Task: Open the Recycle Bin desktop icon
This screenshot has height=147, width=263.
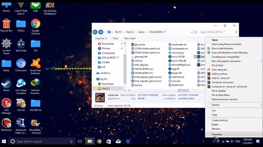Action: (x=7, y=25)
